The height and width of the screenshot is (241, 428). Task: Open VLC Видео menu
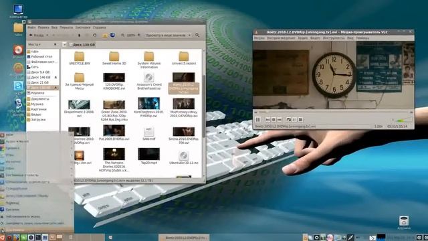point(315,38)
